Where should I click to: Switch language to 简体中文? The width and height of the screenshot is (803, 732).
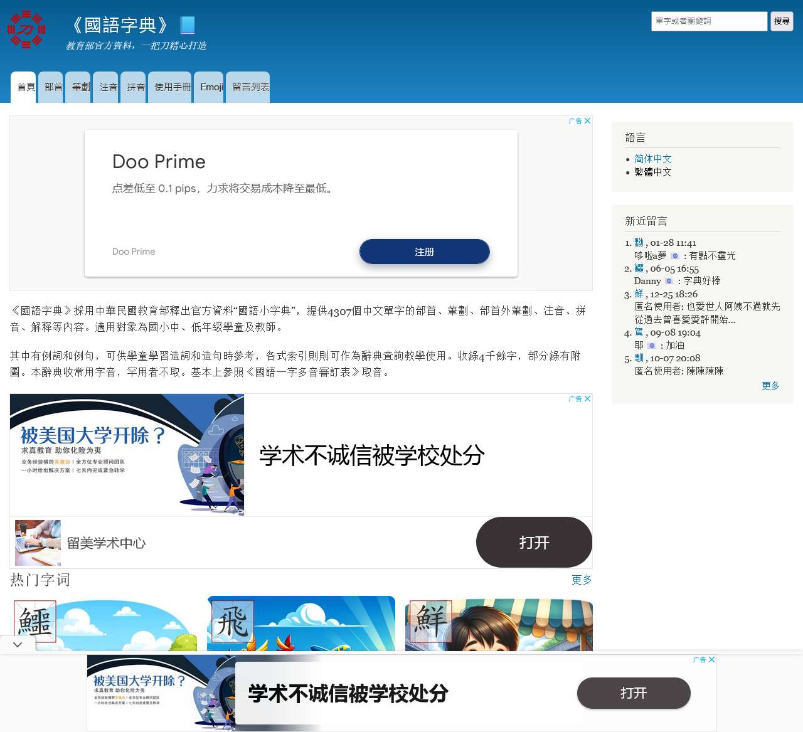[653, 159]
